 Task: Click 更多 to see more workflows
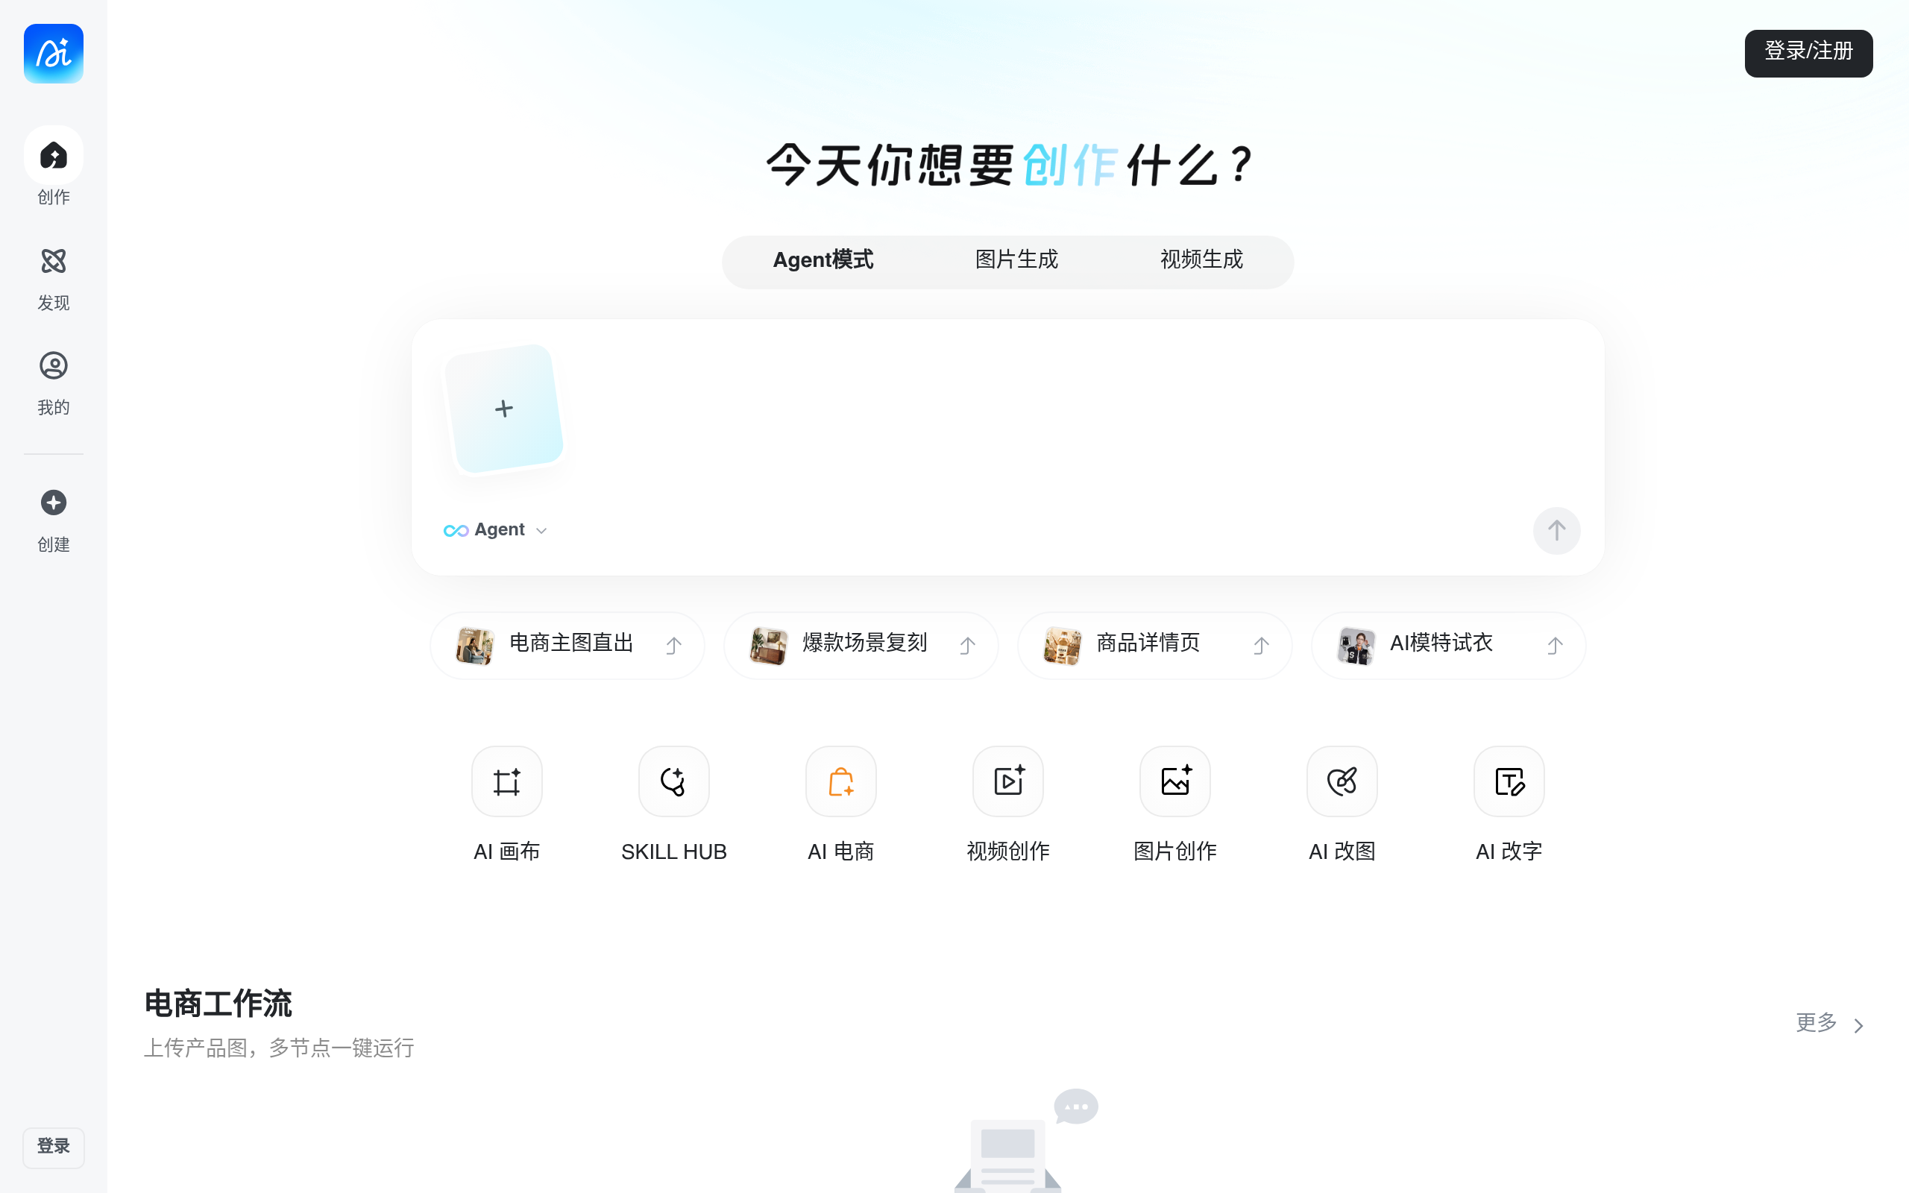(x=1817, y=1022)
